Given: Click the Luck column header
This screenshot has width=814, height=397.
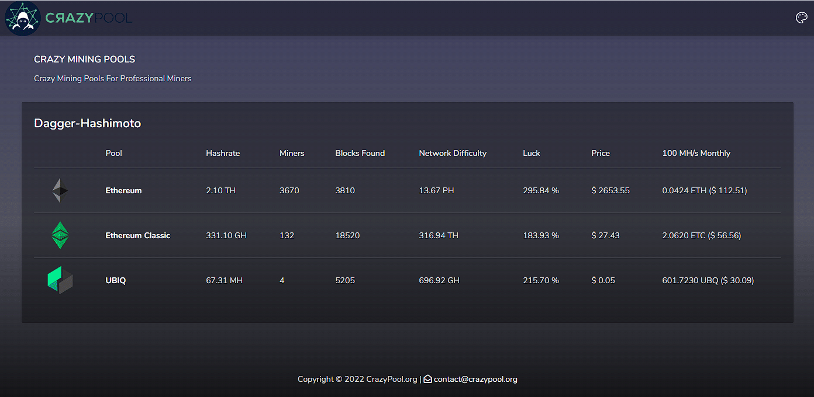Looking at the screenshot, I should [532, 153].
